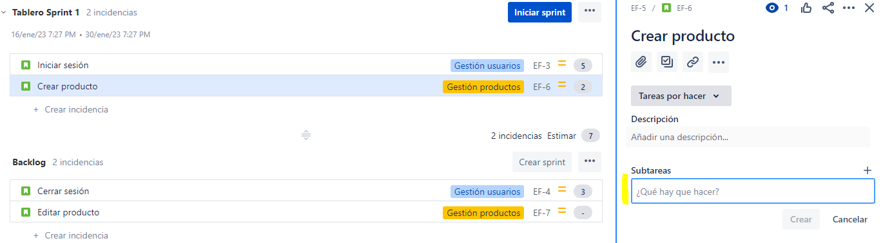Open the Backlog more options menu
Image resolution: width=883 pixels, height=243 pixels.
click(x=590, y=162)
